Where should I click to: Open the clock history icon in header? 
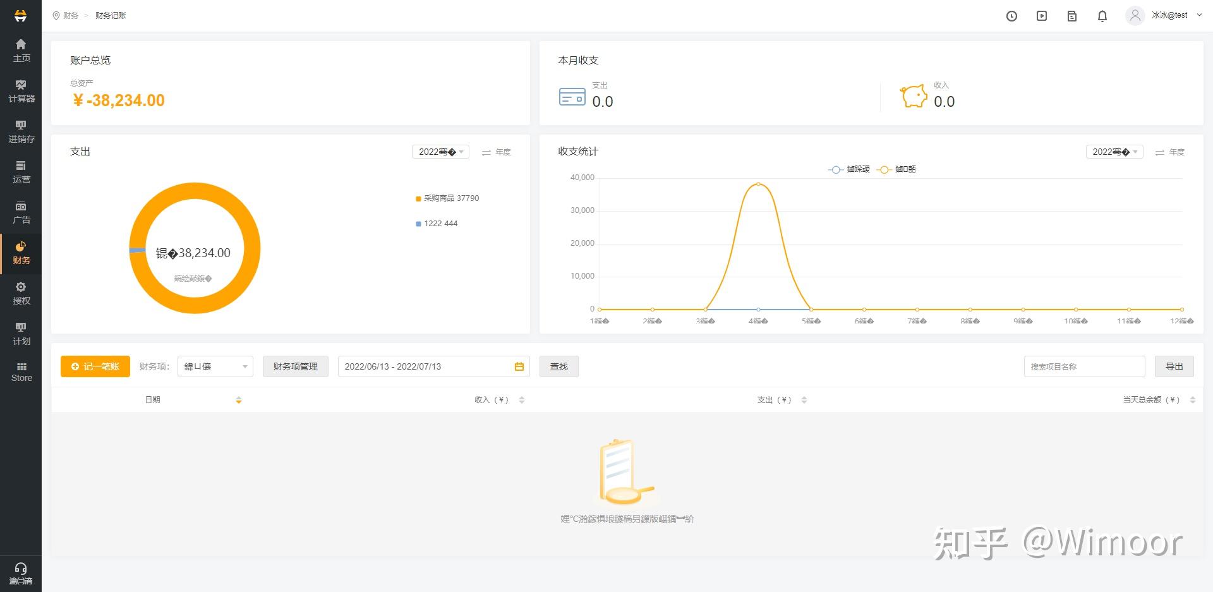(x=1011, y=16)
